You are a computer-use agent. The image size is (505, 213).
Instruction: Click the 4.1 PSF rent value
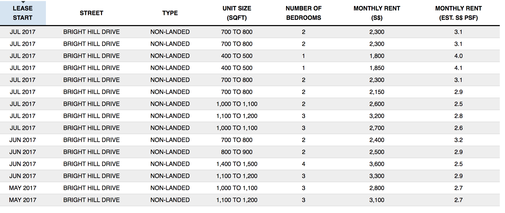coord(458,68)
